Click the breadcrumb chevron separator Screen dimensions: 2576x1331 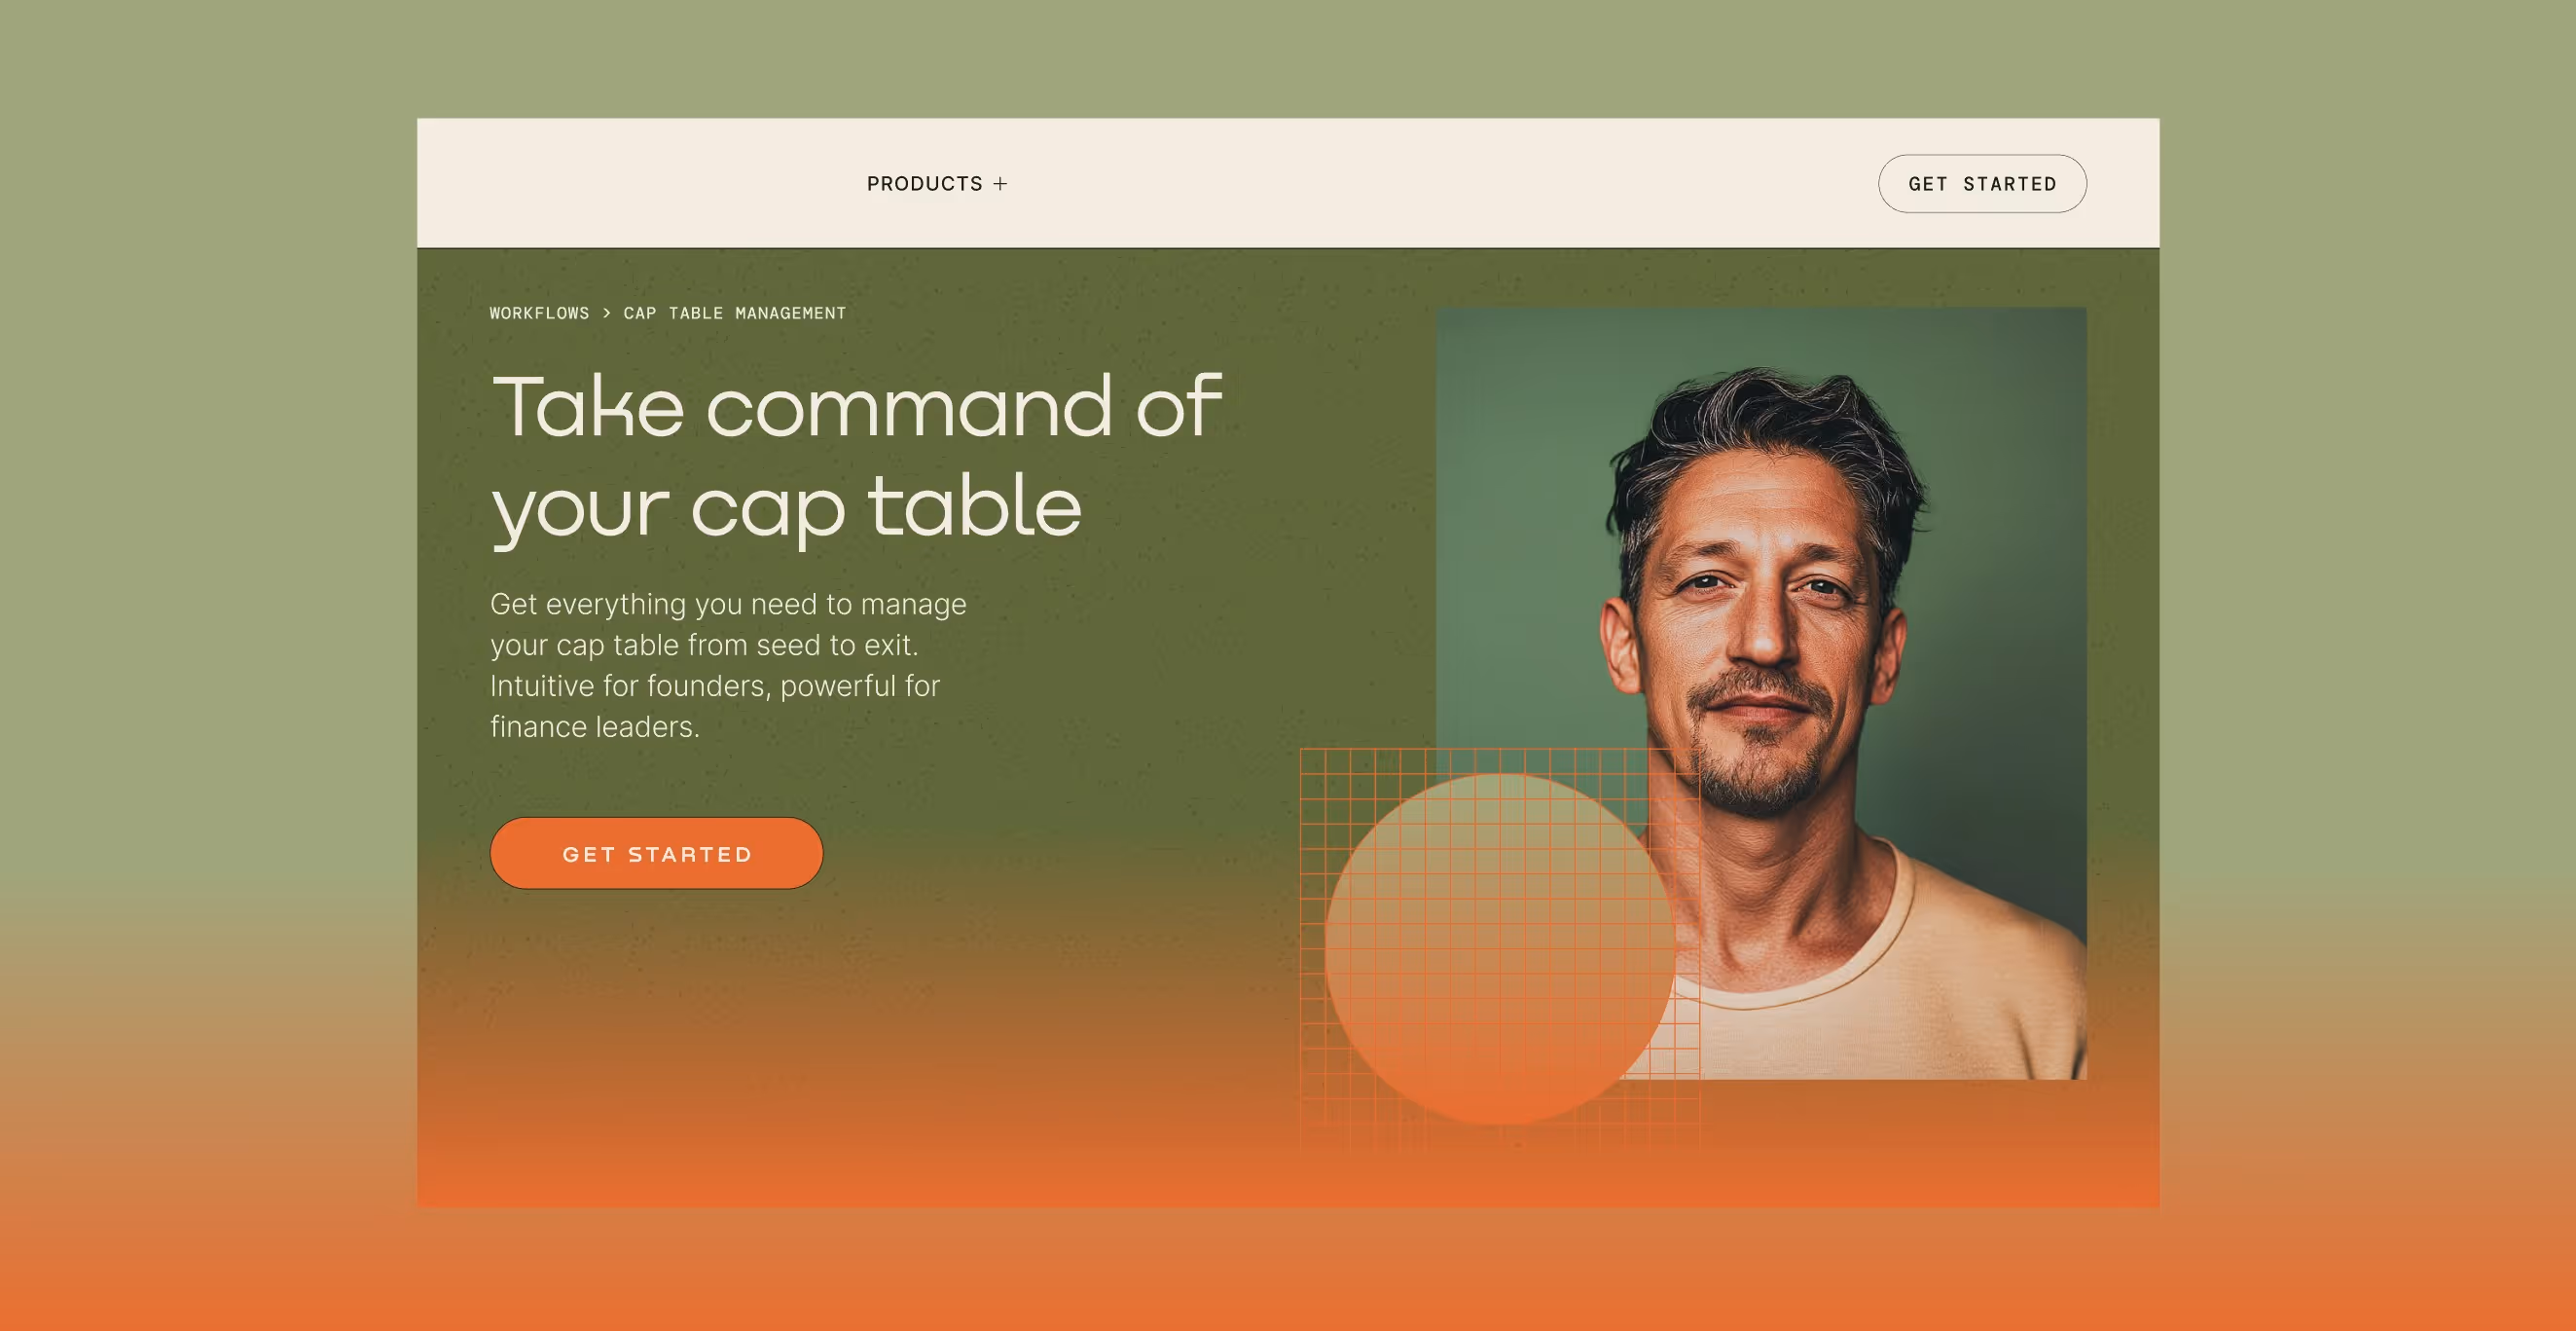pos(606,314)
